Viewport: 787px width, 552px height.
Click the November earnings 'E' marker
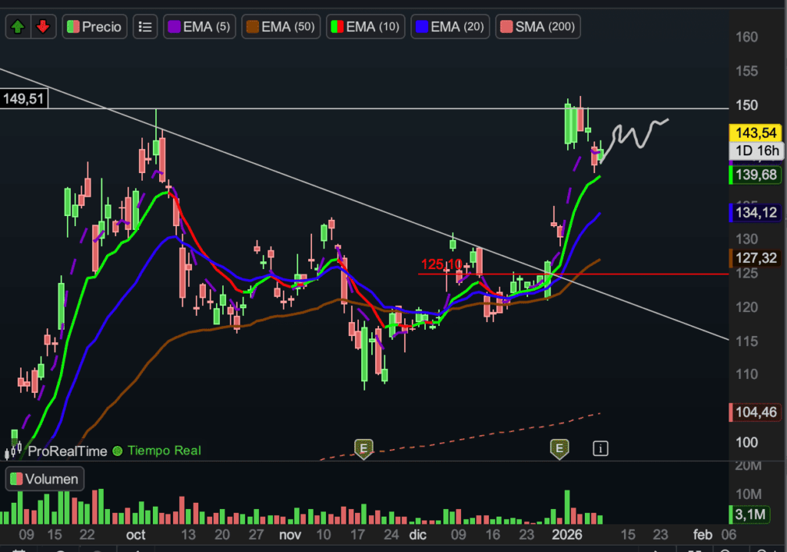[363, 447]
